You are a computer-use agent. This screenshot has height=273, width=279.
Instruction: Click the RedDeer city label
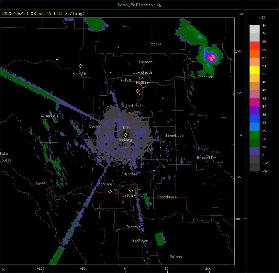(142, 83)
